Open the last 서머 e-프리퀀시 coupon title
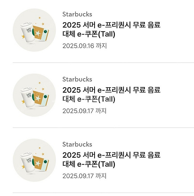The width and height of the screenshot is (194, 196). coord(111,155)
